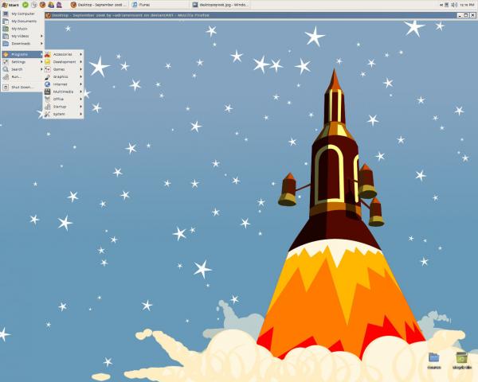Open the Settings submenu entry
This screenshot has width=478, height=382.
click(x=22, y=62)
